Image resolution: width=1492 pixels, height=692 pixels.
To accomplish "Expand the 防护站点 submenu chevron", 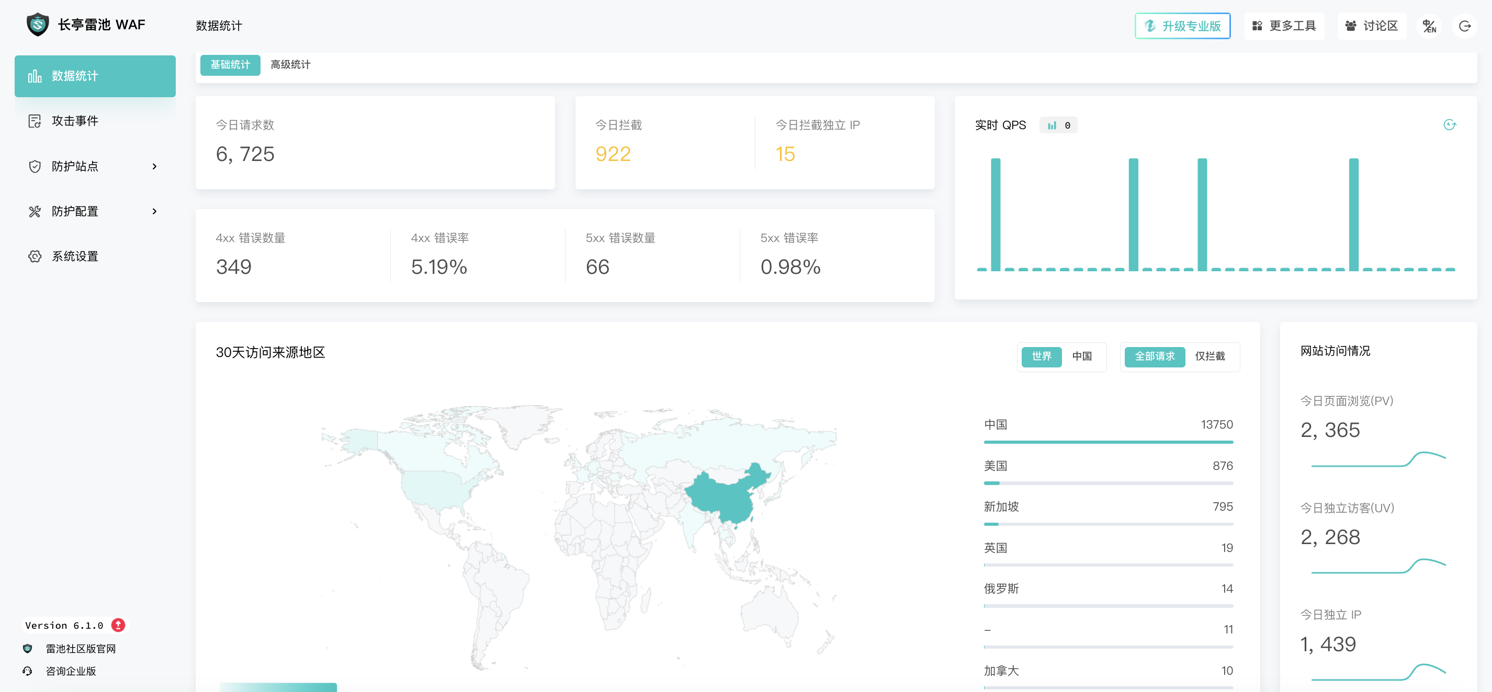I will coord(154,166).
